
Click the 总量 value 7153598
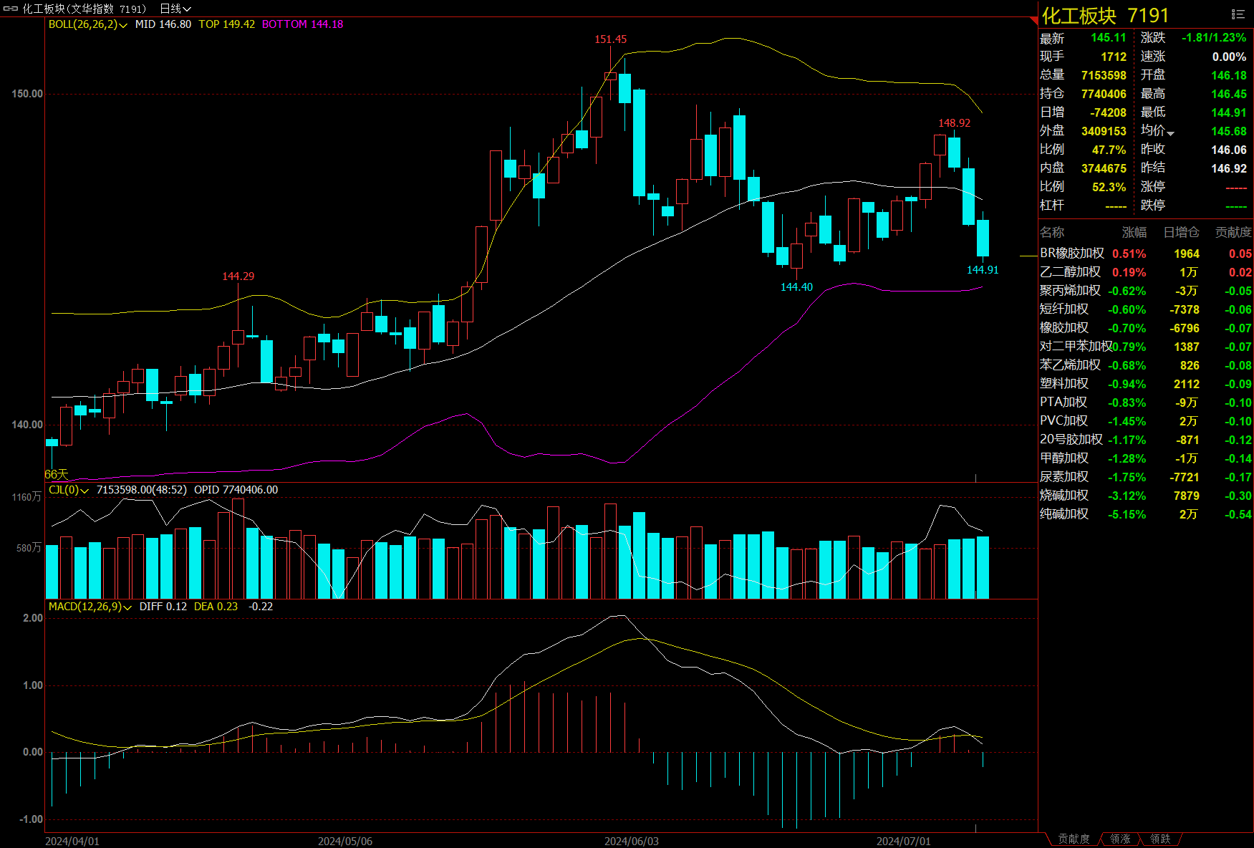pyautogui.click(x=1104, y=75)
